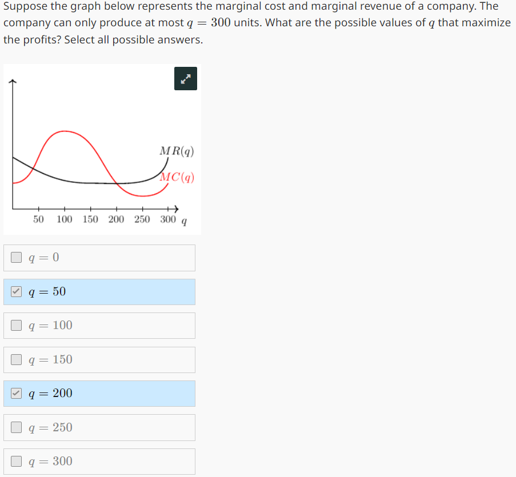Uncheck the selected q = 50 option
Screen dimensions: 516x477
[15, 291]
